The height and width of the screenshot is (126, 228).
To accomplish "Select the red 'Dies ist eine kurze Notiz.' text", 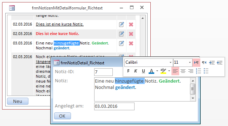I will pos(57,34).
